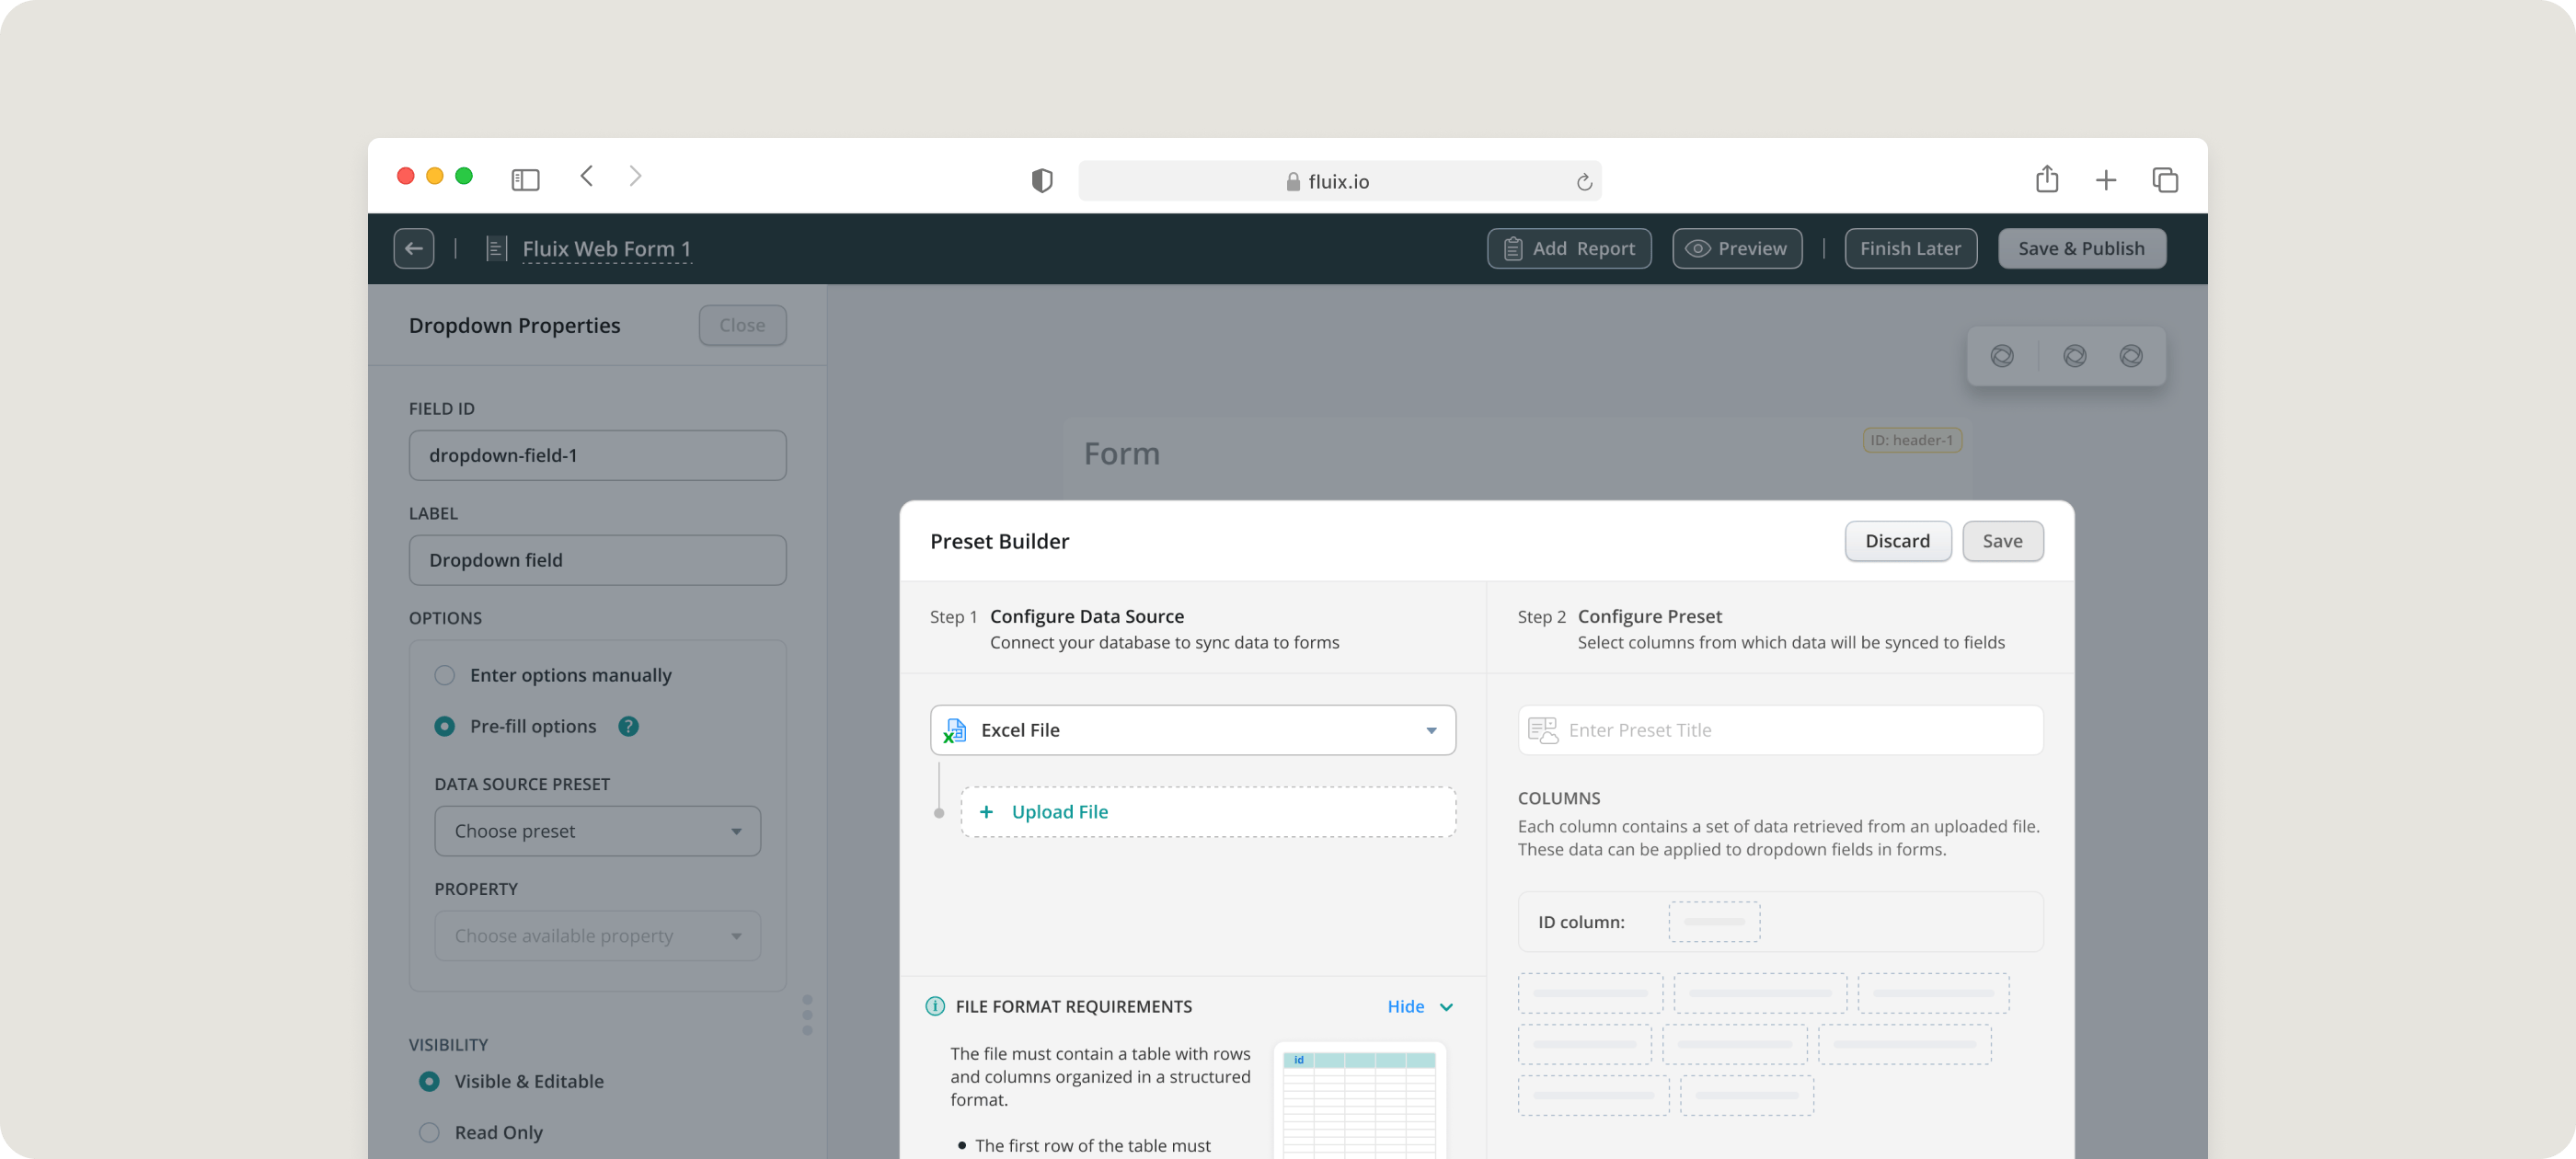The width and height of the screenshot is (2576, 1159).
Task: Open the form Preview
Action: (1736, 248)
